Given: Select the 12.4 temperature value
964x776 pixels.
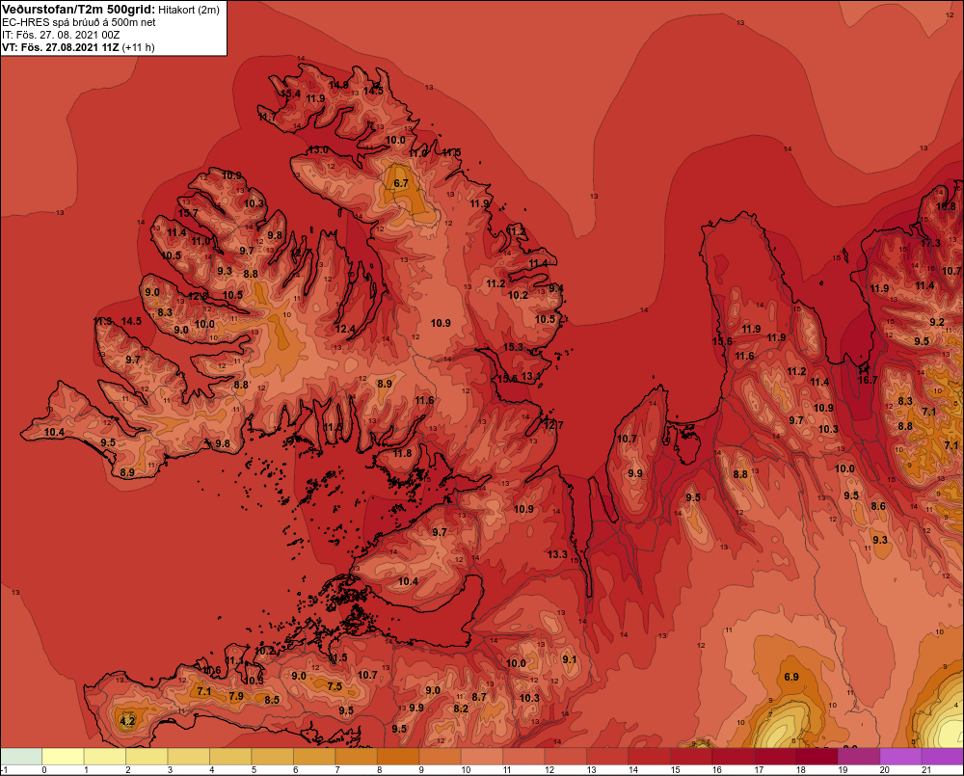Looking at the screenshot, I should coord(345,329).
